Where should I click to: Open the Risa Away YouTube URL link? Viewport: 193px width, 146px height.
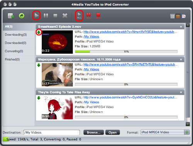click(x=130, y=97)
